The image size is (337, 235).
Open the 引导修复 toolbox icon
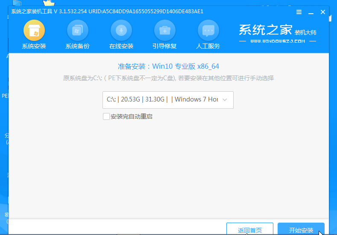(x=164, y=31)
